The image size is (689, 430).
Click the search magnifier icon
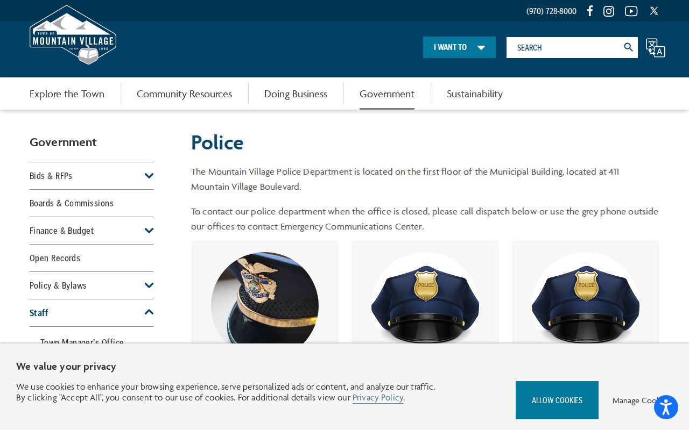[x=628, y=47]
